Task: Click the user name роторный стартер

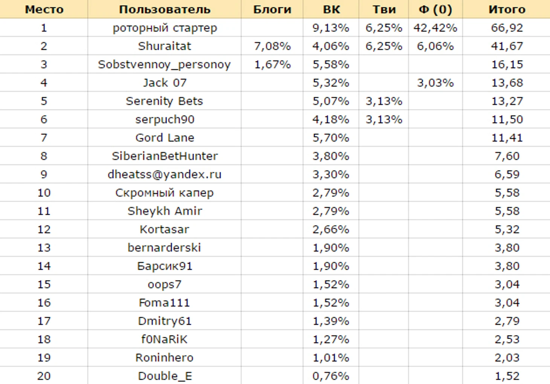Action: [x=165, y=28]
